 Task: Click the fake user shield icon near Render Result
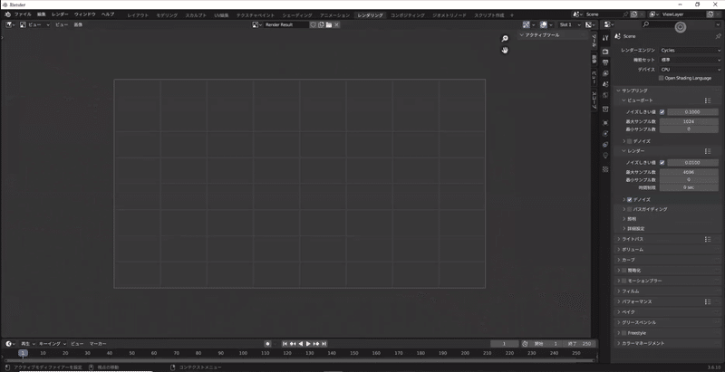[313, 24]
